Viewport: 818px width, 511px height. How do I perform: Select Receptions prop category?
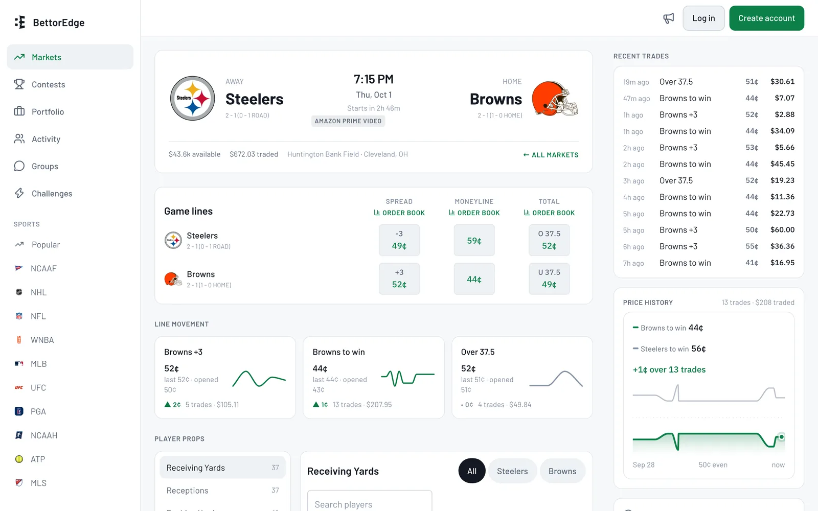(222, 491)
